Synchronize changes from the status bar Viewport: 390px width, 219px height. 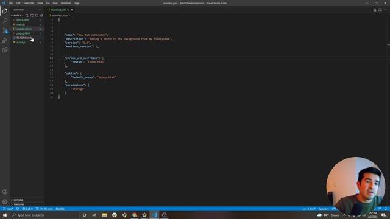pos(18,209)
